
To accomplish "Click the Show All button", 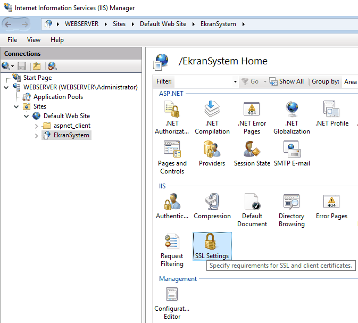I will coord(287,81).
